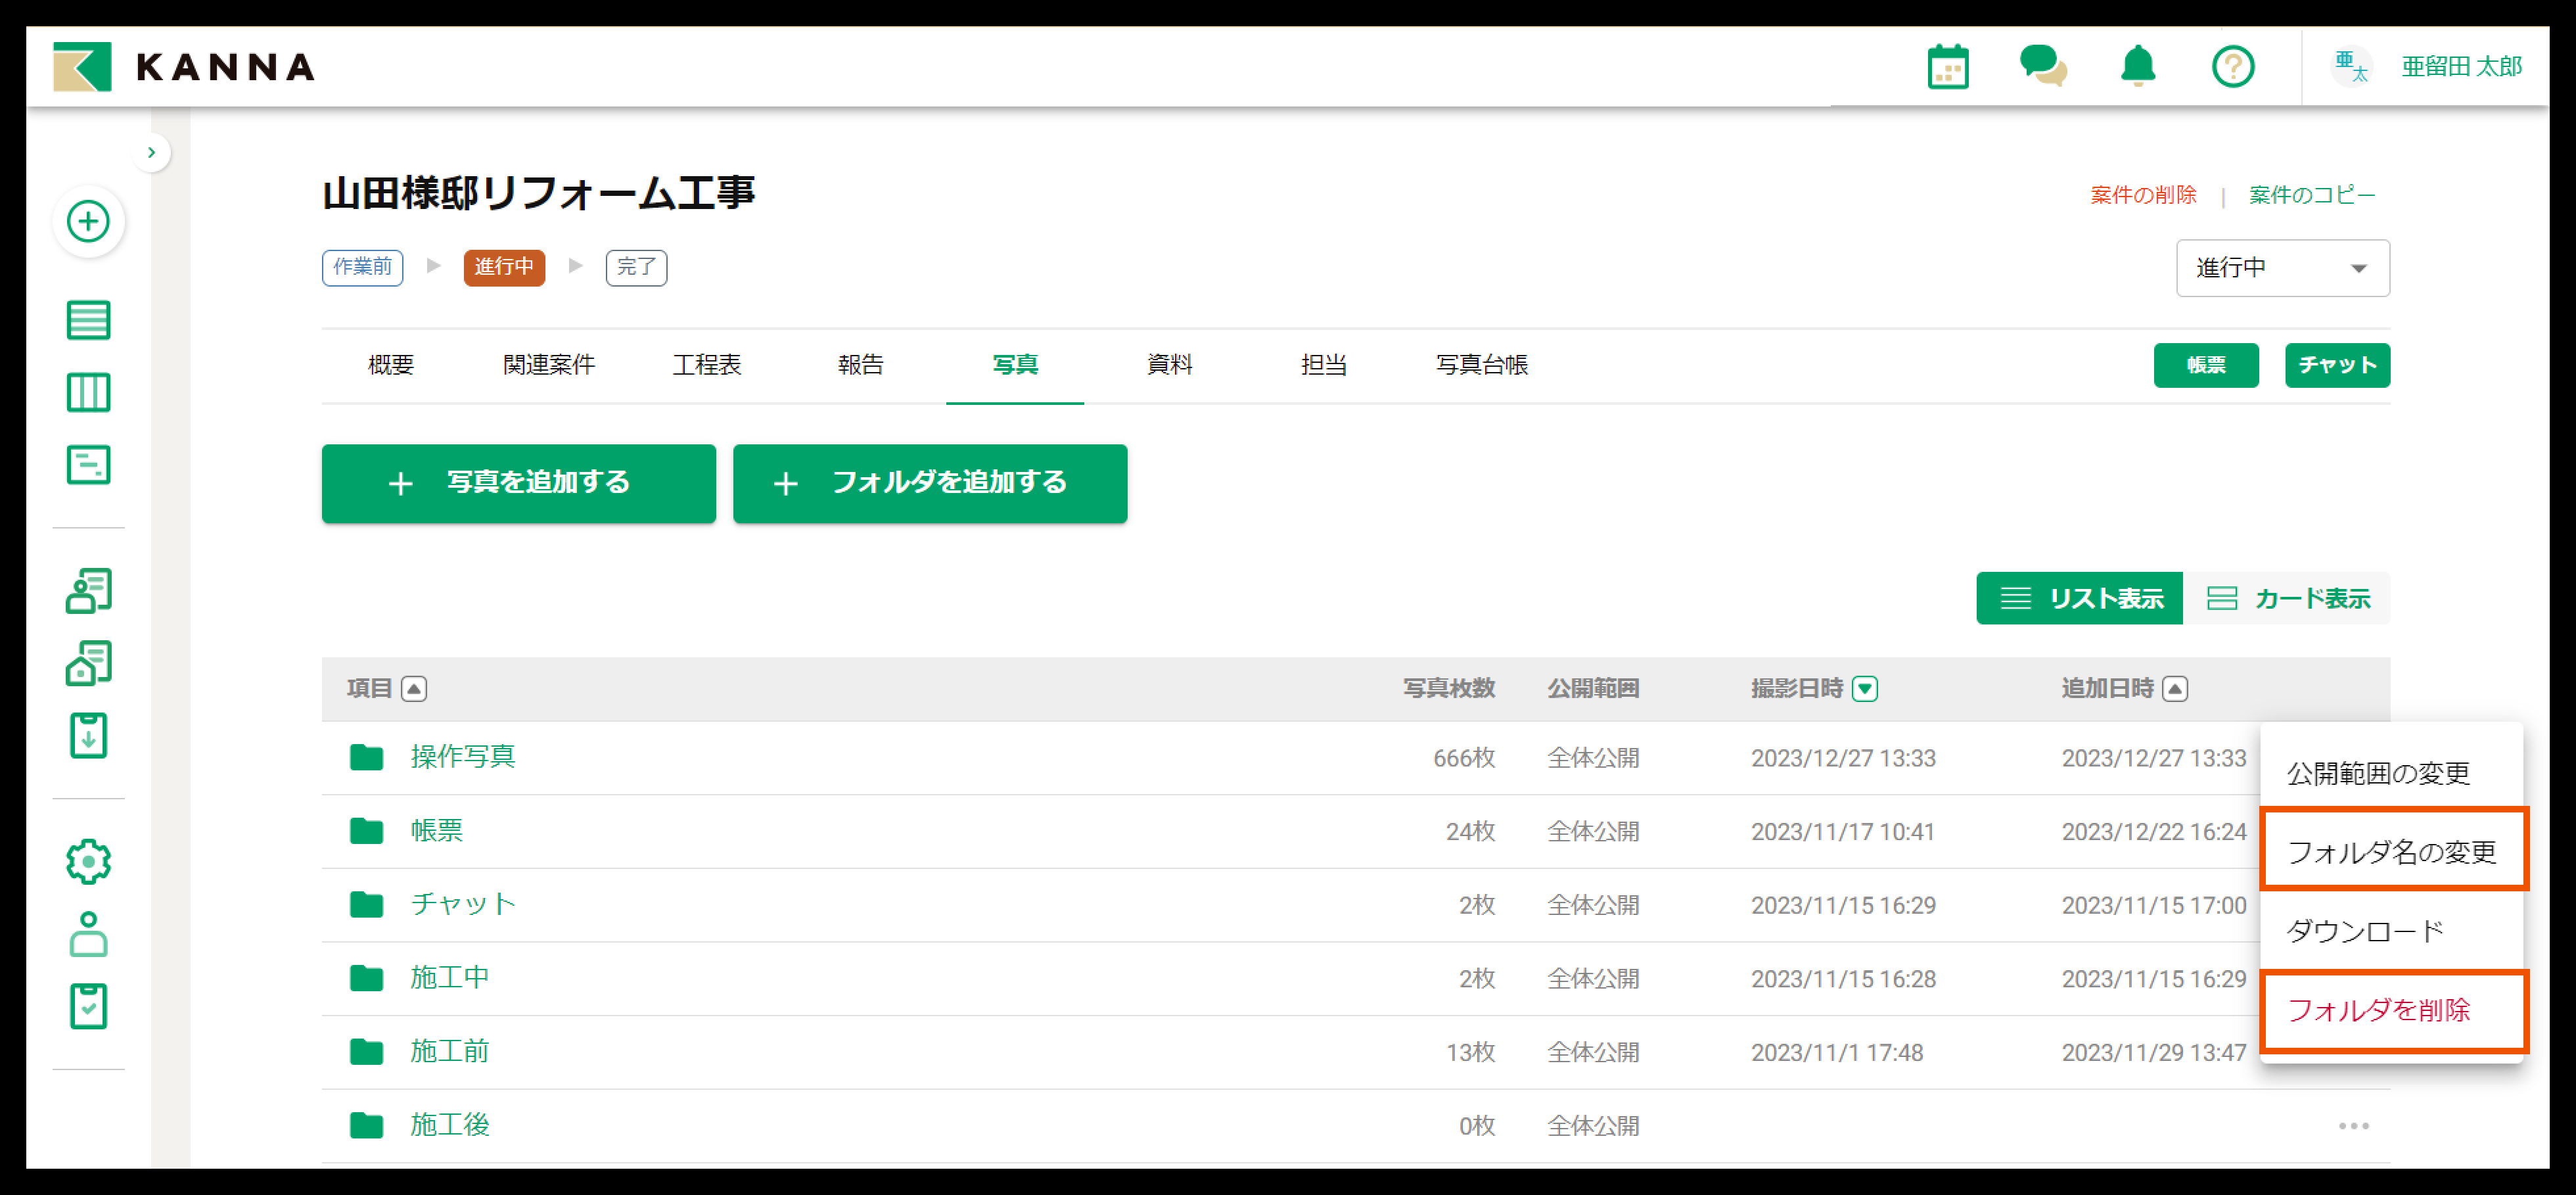Viewport: 2576px width, 1195px height.
Task: Set status to 進行中 badge
Action: pos(504,267)
